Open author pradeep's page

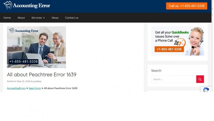point(37,81)
